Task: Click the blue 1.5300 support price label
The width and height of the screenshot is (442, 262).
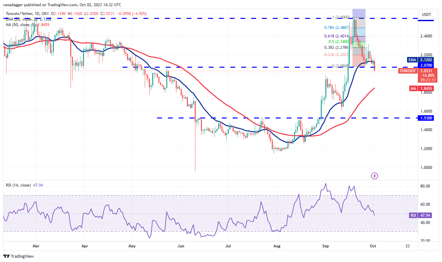Action: click(x=426, y=118)
